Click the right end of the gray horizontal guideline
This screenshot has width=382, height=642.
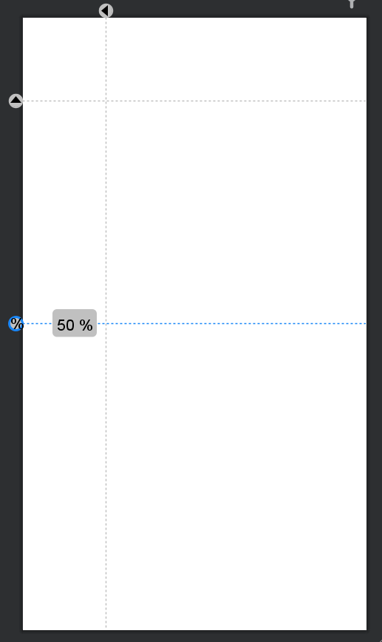[364, 101]
